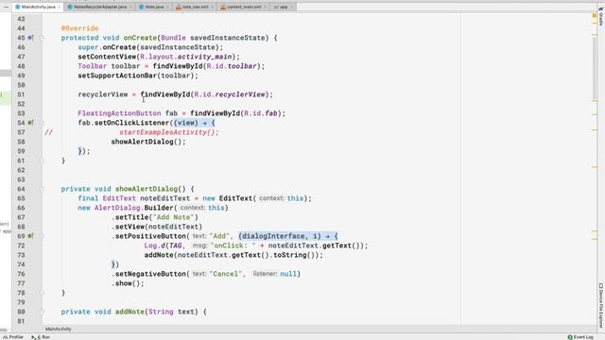This screenshot has height=340, width=605.
Task: Expand the folded '(view) -> {' lambda text
Action: pyautogui.click(x=194, y=123)
